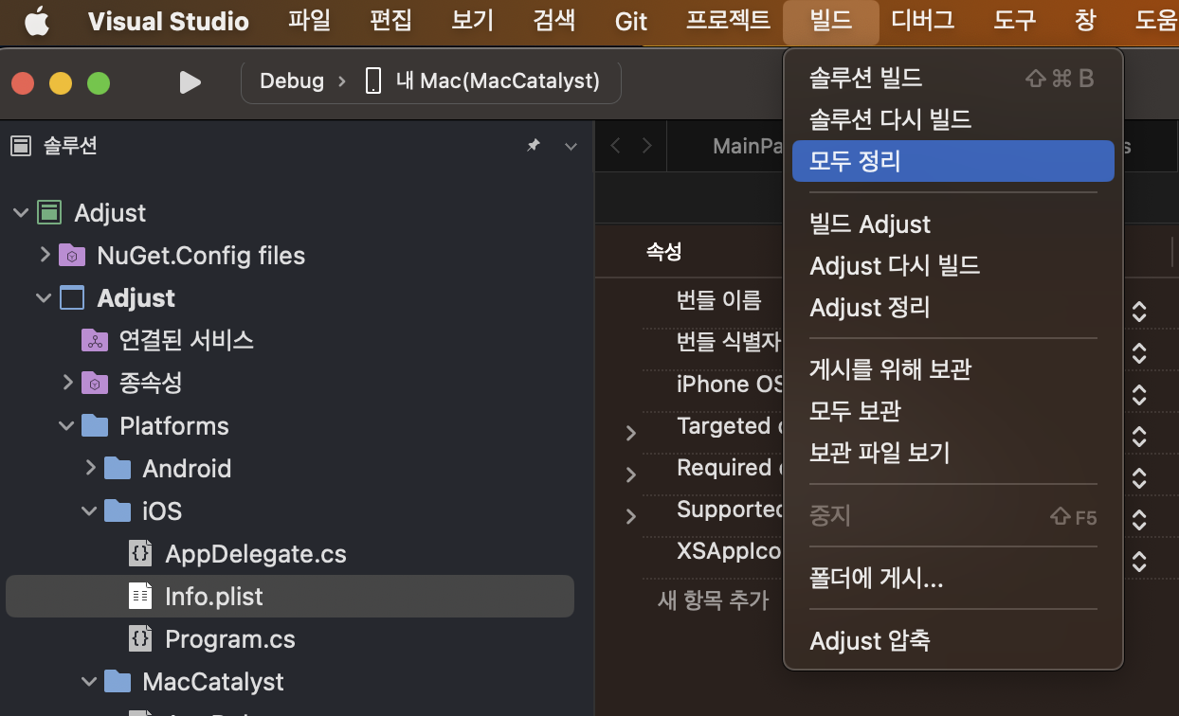Open the 프로젝트 menu
Image resolution: width=1179 pixels, height=716 pixels.
click(728, 21)
